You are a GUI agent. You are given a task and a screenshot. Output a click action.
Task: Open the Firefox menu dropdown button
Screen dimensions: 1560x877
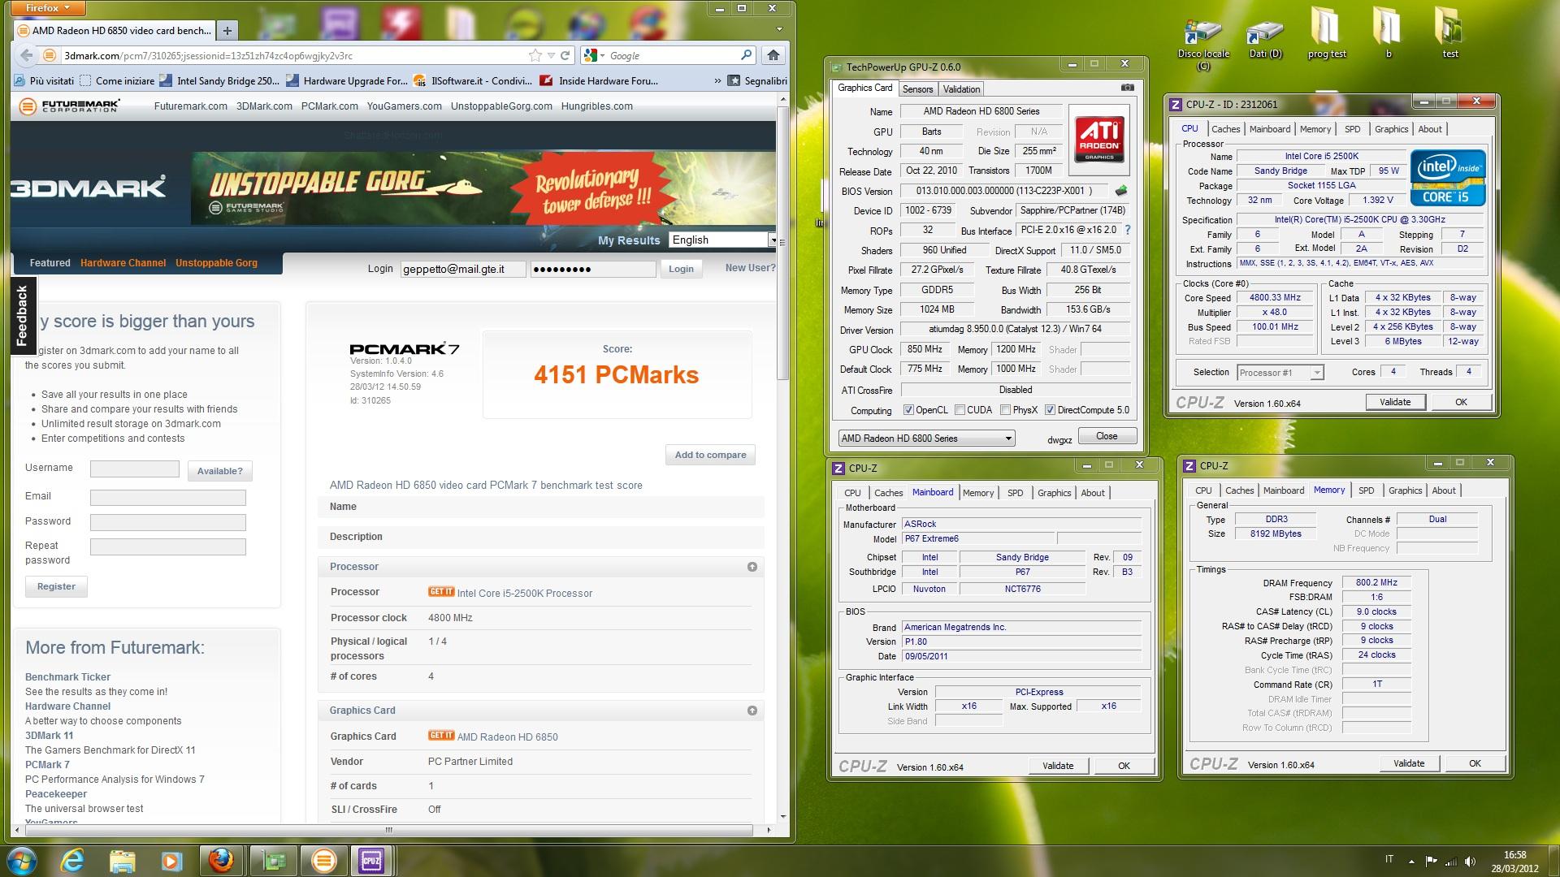click(49, 8)
